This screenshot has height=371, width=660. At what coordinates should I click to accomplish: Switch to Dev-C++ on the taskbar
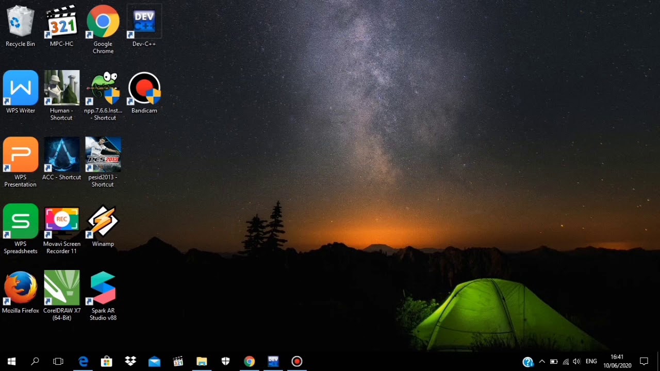pos(273,361)
